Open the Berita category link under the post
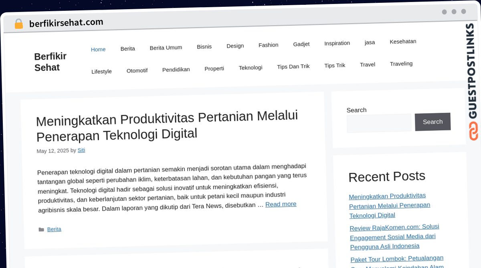 (54, 230)
